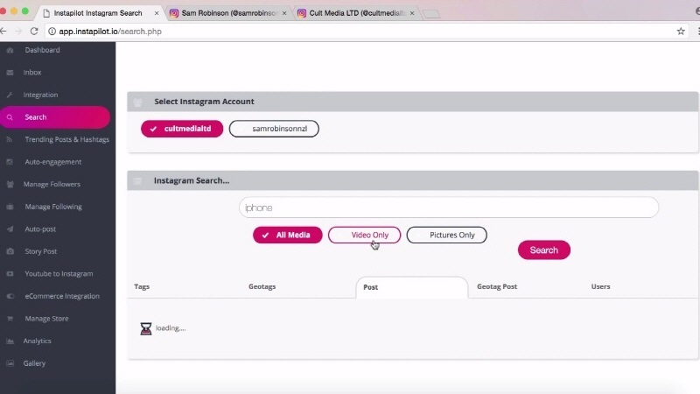
Task: Click the Manage Followers people icon
Action: point(10,184)
